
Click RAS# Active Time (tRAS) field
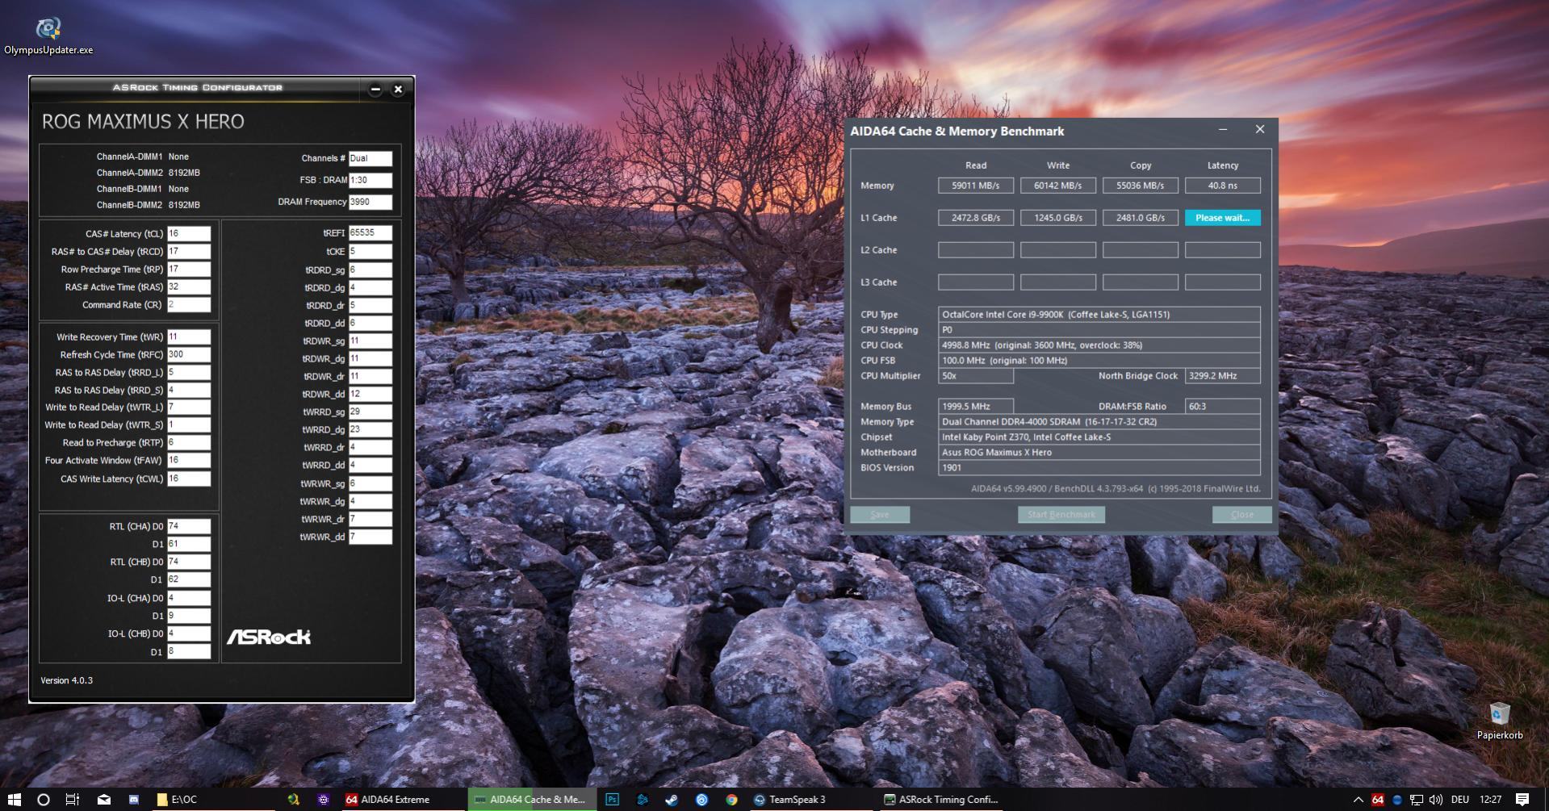tap(189, 286)
